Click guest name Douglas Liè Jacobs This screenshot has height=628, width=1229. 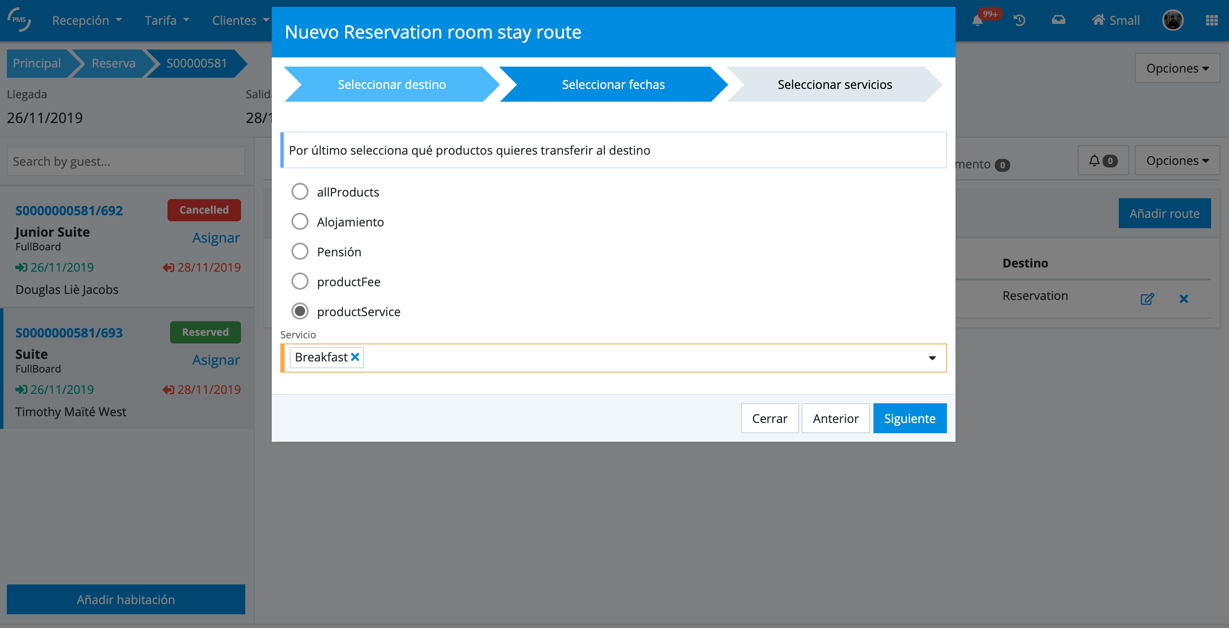click(x=67, y=290)
